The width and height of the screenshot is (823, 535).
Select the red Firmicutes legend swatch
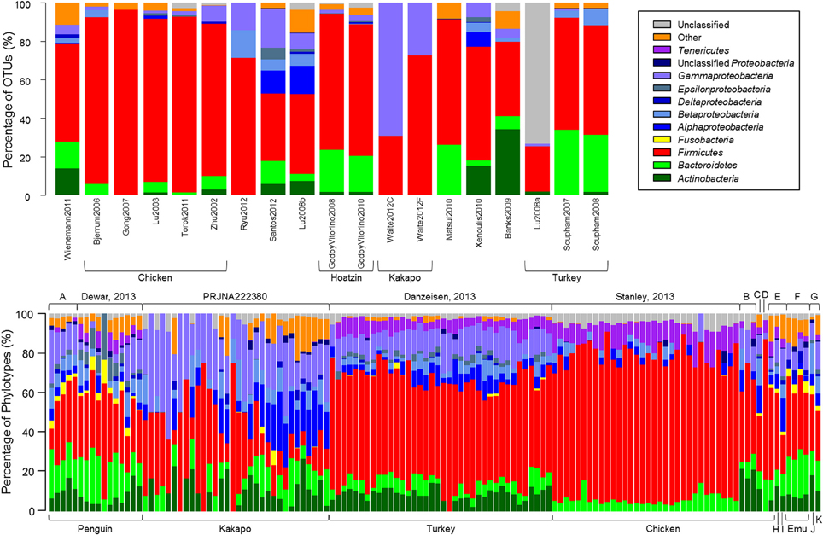point(662,153)
